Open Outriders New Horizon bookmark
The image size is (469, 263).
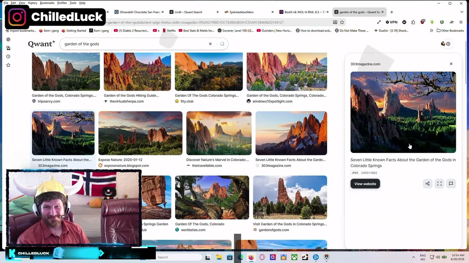(274, 31)
